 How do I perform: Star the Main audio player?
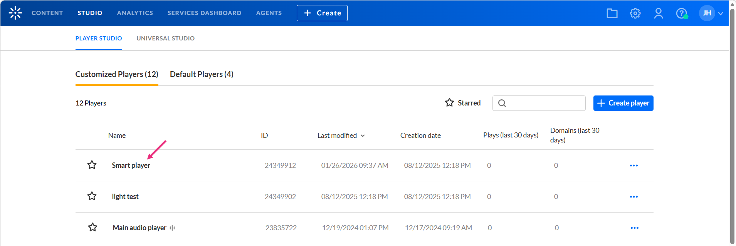tap(92, 228)
